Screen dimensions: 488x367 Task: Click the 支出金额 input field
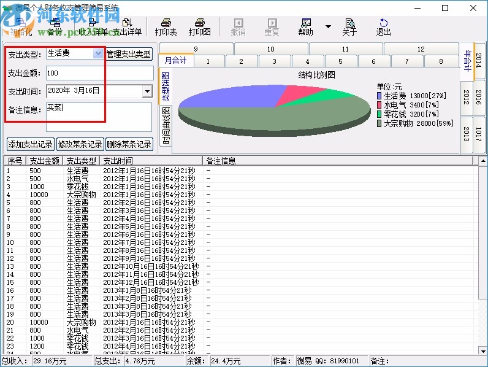[x=99, y=73]
